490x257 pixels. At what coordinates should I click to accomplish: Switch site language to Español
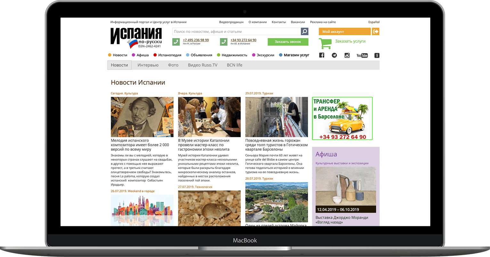pos(374,22)
